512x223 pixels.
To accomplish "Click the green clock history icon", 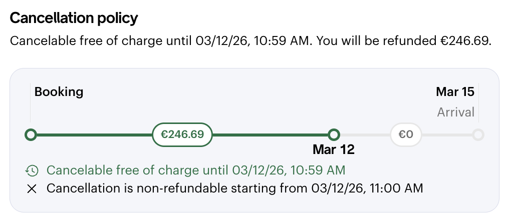I will [32, 170].
